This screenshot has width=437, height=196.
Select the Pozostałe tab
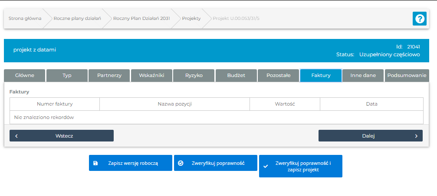pos(278,75)
